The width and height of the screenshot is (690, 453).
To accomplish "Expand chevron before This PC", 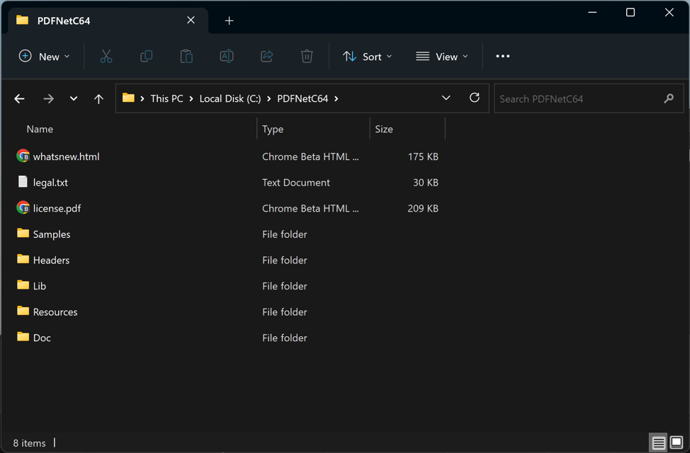I will coord(142,98).
